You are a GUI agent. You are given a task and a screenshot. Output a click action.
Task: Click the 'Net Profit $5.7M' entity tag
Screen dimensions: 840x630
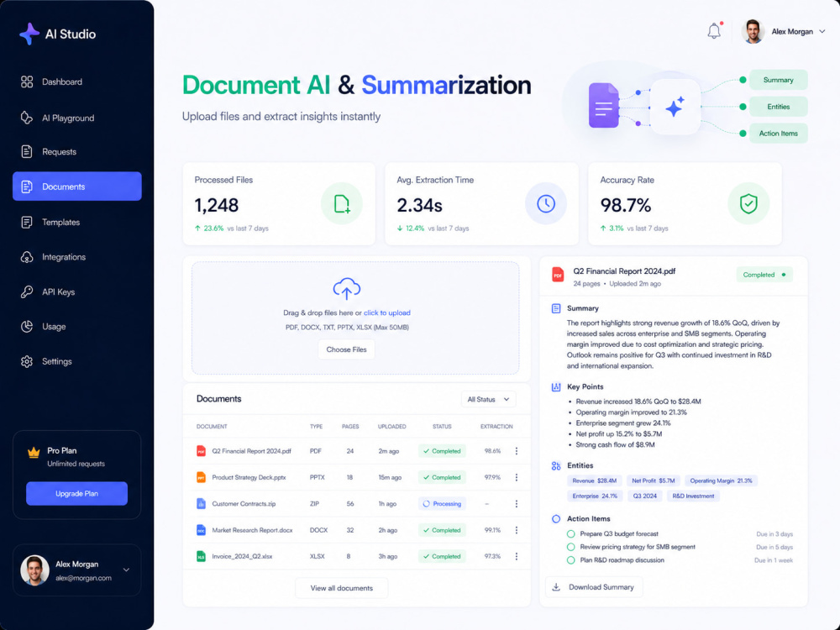[653, 480]
